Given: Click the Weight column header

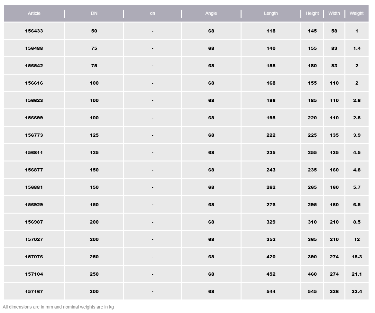Looking at the screenshot, I should (x=356, y=14).
